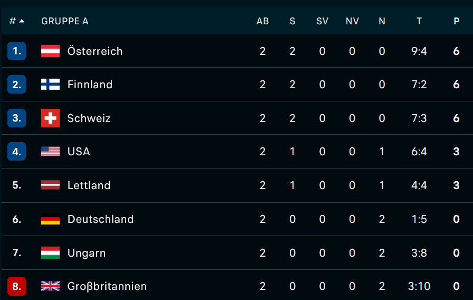
Task: Sort table by rank arrow
Action: point(22,21)
